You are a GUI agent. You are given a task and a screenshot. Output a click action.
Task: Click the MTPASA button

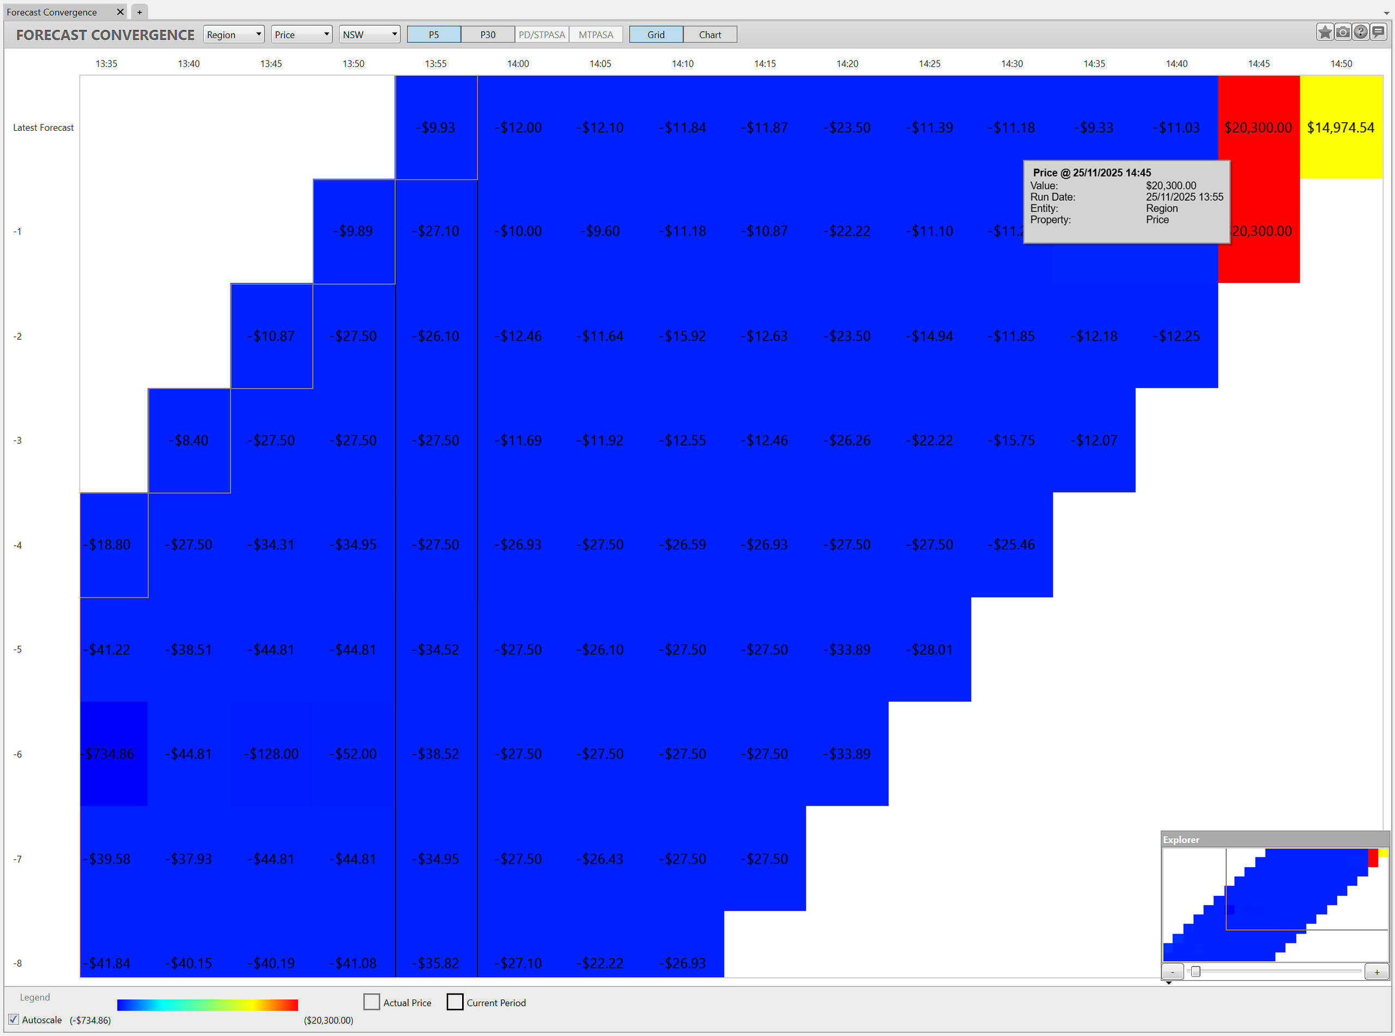click(x=596, y=34)
